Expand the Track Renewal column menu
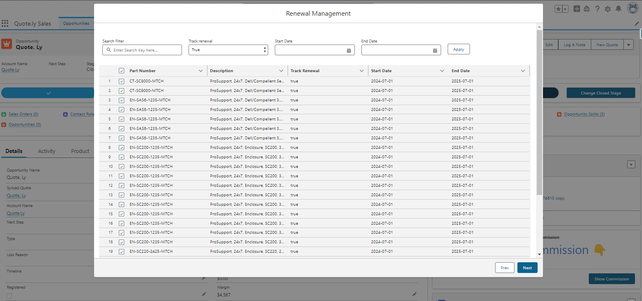 pyautogui.click(x=362, y=71)
